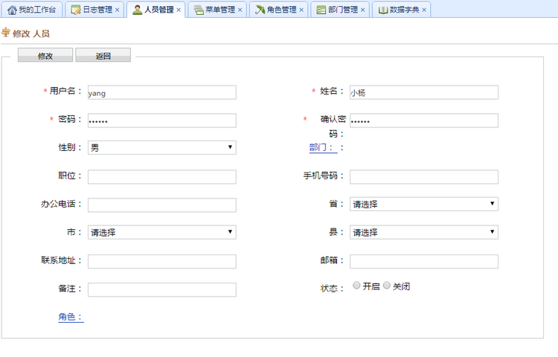Expand the 省 dropdown
Screen dimensions: 558x357
(424, 204)
